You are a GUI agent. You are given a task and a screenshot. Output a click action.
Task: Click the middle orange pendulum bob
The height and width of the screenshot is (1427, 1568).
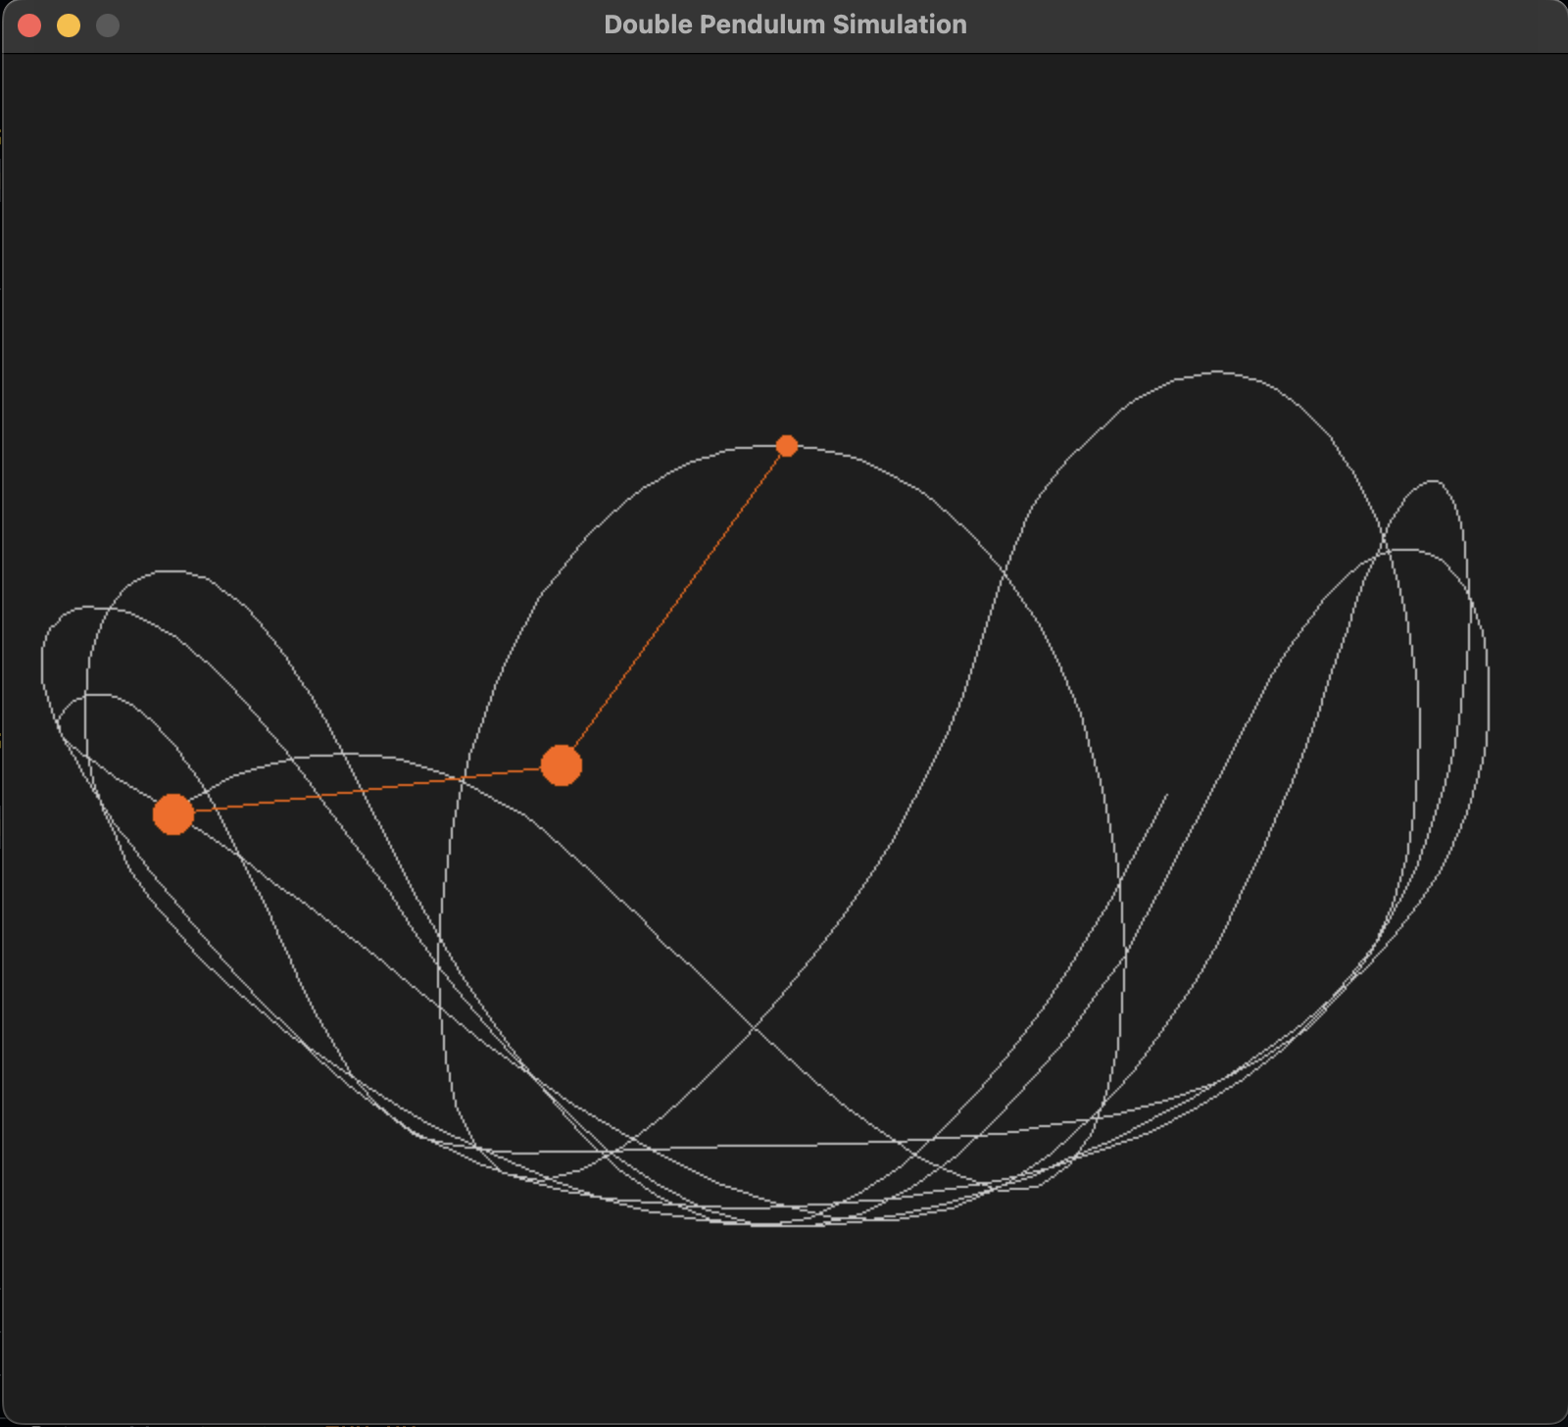(562, 765)
